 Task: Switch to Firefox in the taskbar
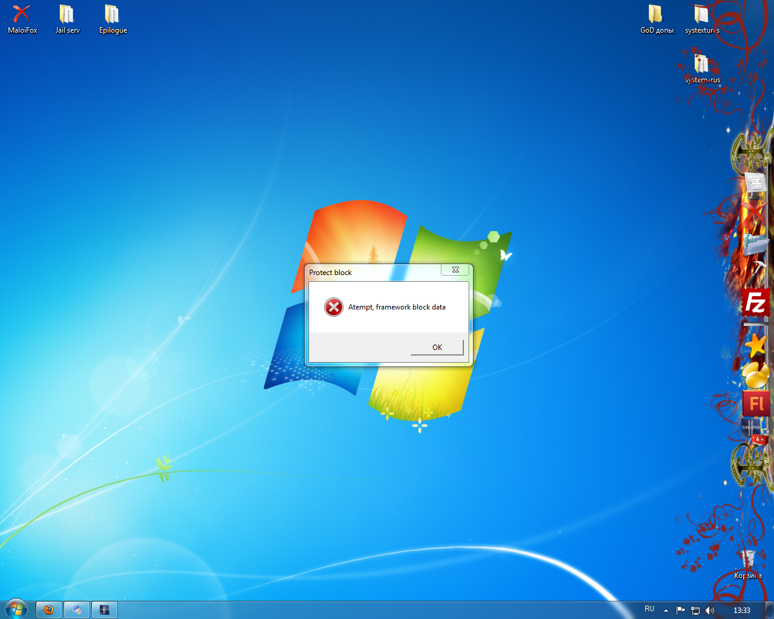[x=49, y=610]
